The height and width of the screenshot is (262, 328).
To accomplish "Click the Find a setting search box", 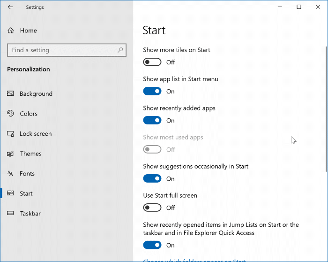I will tap(67, 50).
